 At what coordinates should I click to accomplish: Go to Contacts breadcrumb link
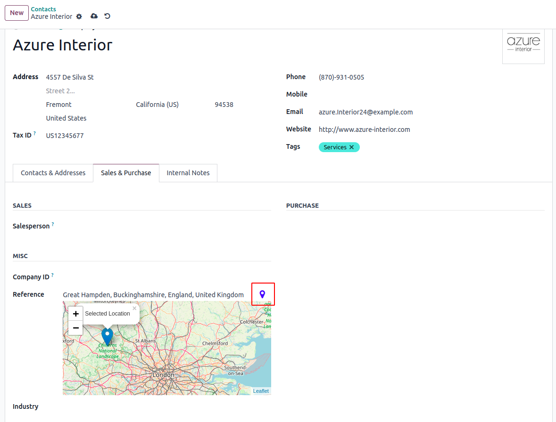[x=43, y=9]
